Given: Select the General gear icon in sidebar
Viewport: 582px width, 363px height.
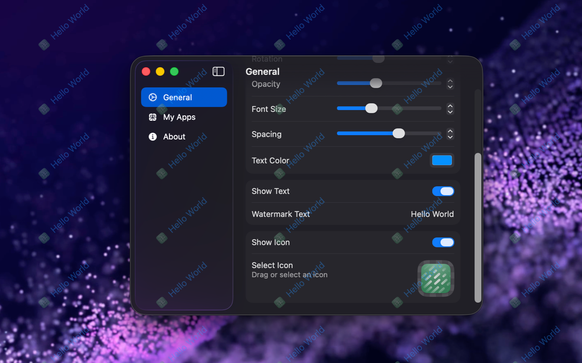Looking at the screenshot, I should click(153, 97).
